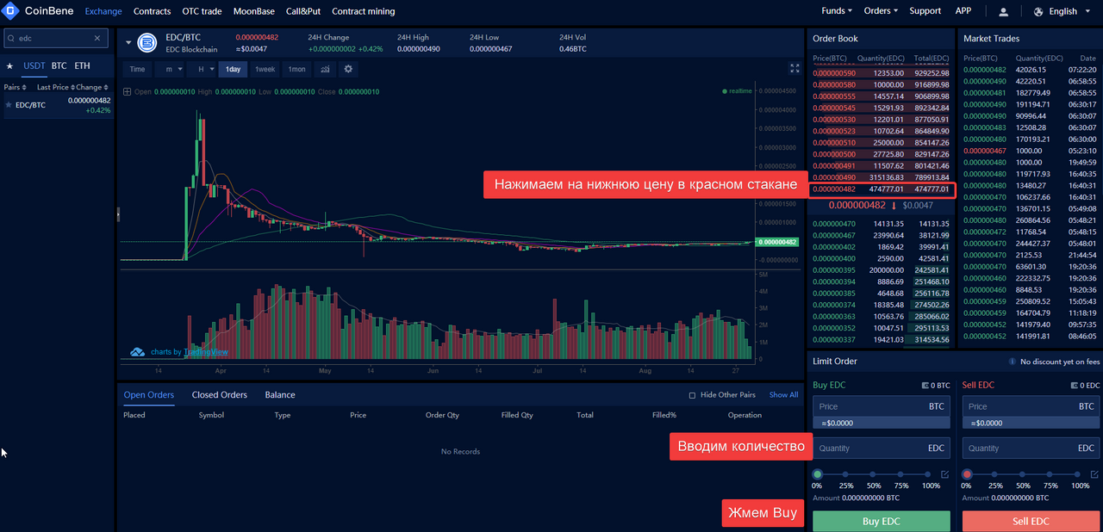Sort pairs list by Change

point(91,87)
